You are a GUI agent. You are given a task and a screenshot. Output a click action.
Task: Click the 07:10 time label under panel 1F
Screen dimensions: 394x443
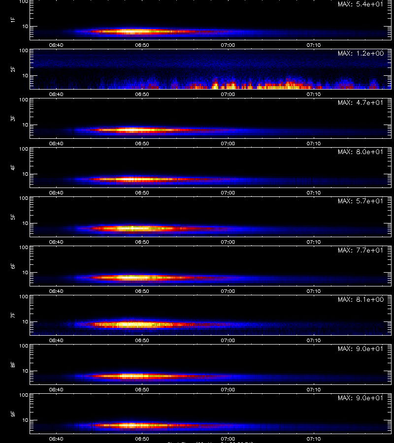tap(314, 45)
